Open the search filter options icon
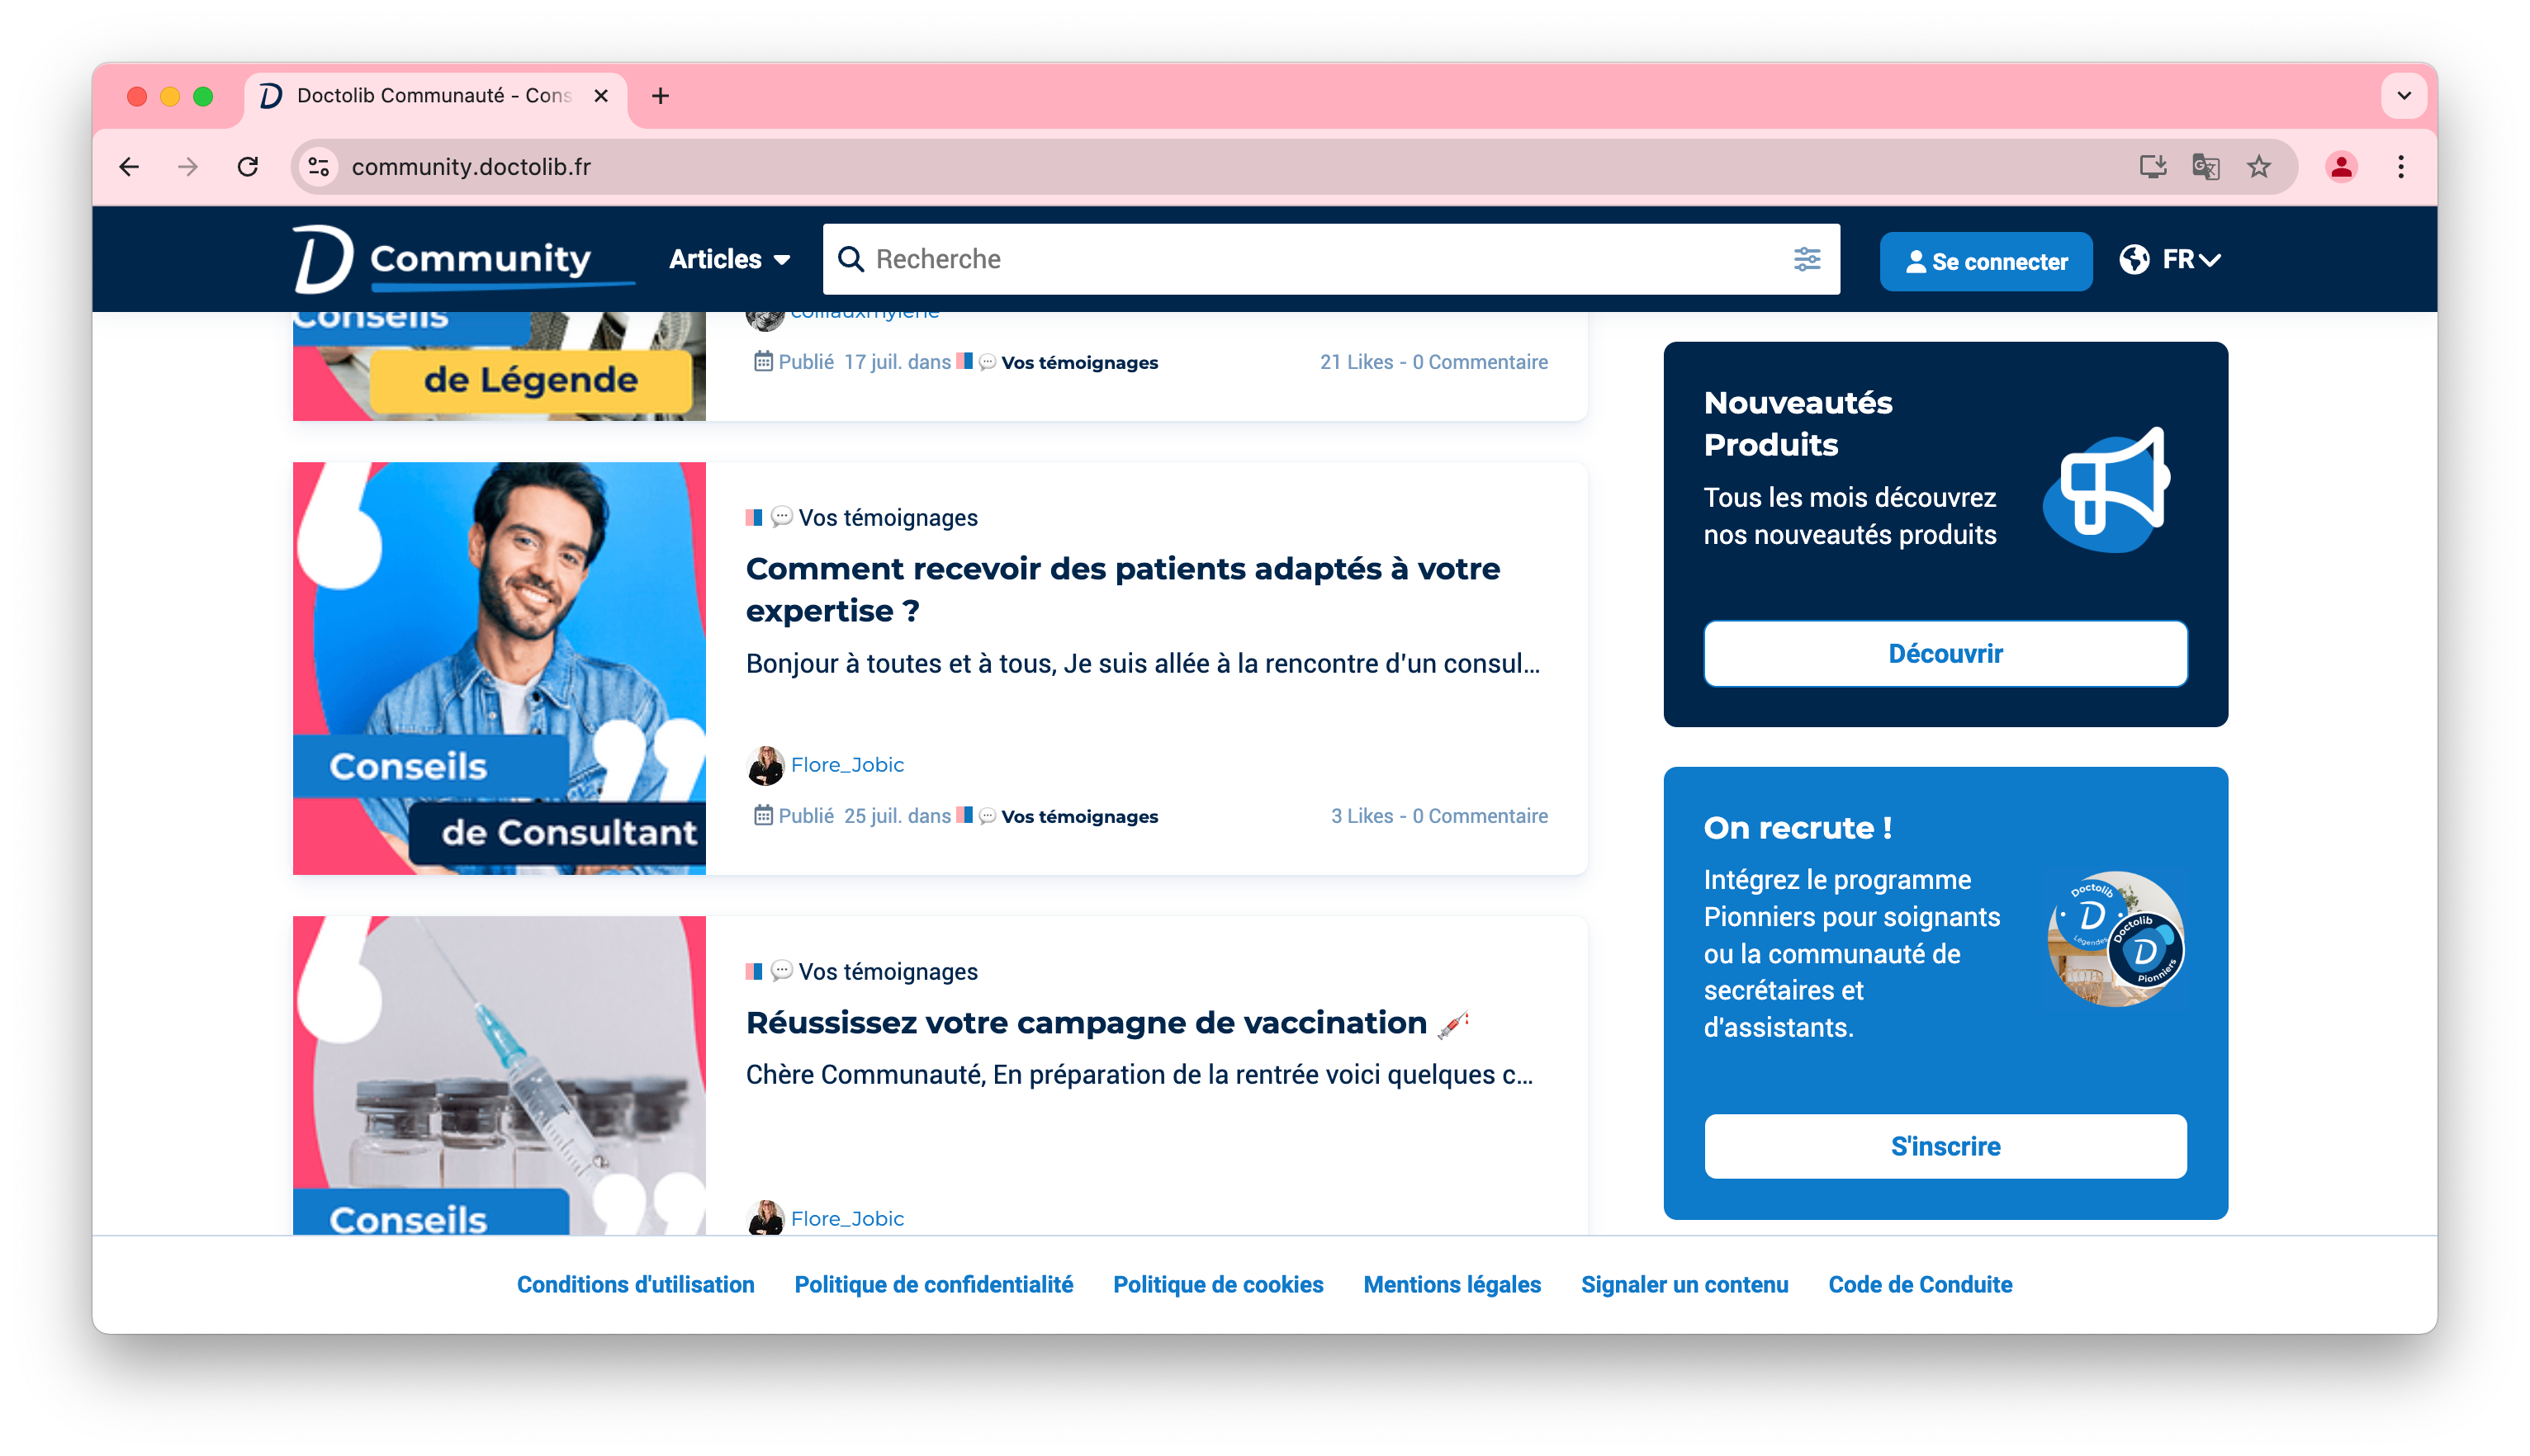 [x=1806, y=259]
